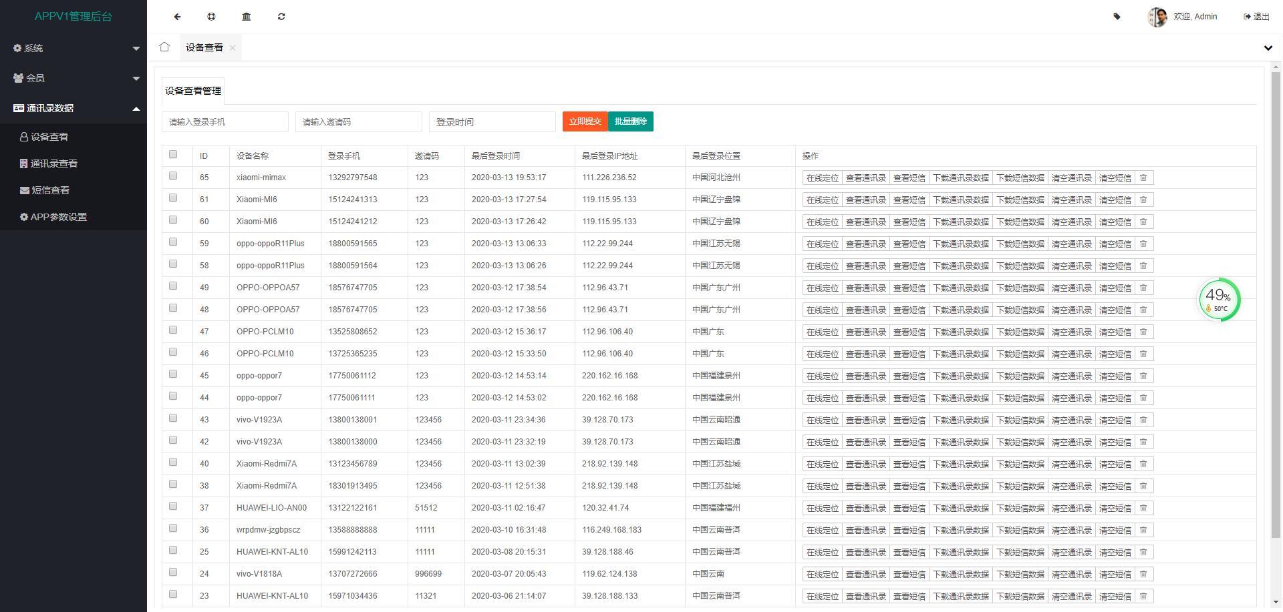This screenshot has height=612, width=1283.
Task: Check the row checkbox for device xiaomi-mimax
Action: 174,176
